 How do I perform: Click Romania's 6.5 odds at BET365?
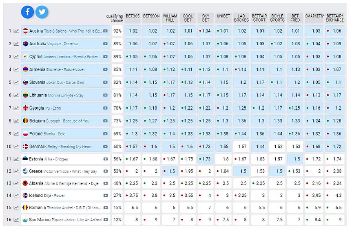click(133, 208)
